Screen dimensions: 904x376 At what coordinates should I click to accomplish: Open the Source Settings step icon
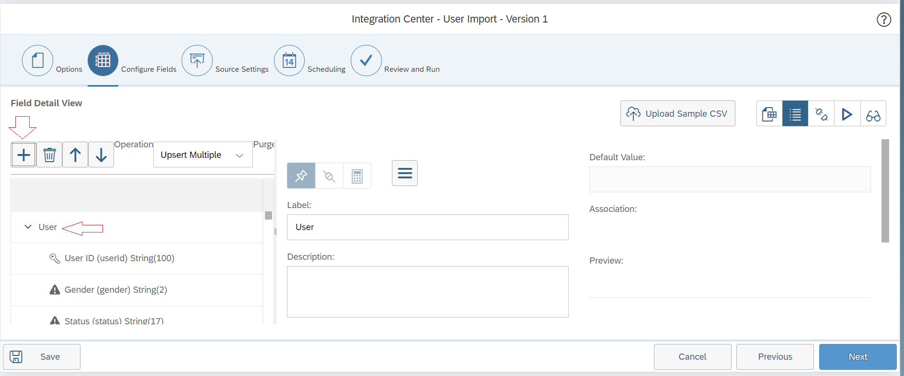tap(197, 61)
